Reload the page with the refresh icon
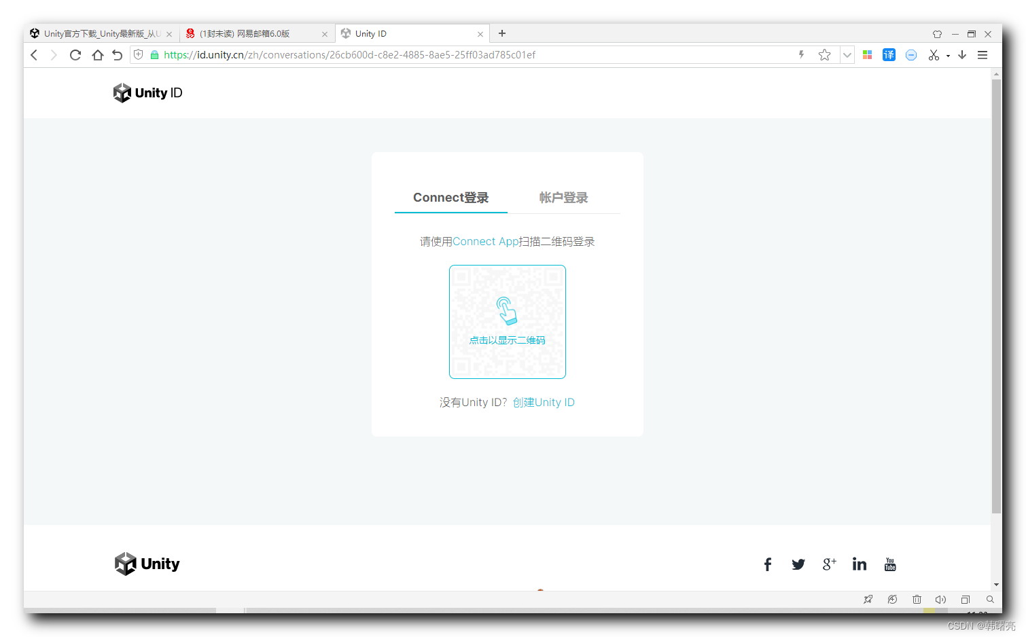Viewport: 1026px width, 637px height. coord(75,55)
